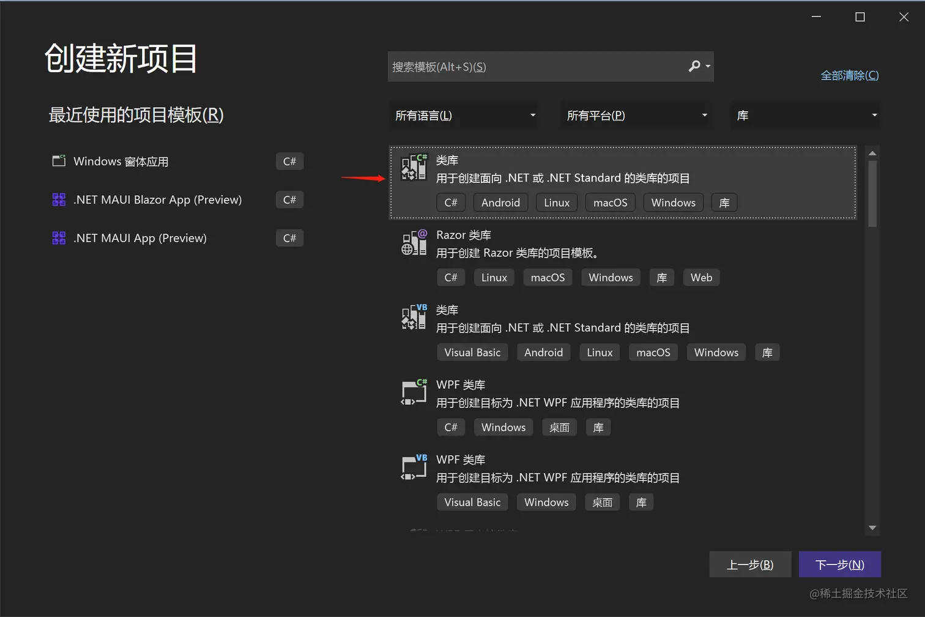Click the VB class library template icon
The height and width of the screenshot is (617, 925).
pyautogui.click(x=414, y=317)
